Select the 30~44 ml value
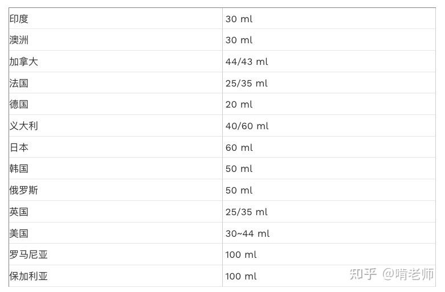445x292 pixels. [x=247, y=233]
